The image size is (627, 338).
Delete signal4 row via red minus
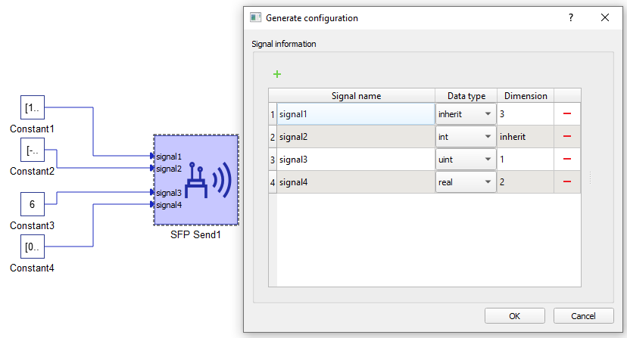[x=566, y=182]
